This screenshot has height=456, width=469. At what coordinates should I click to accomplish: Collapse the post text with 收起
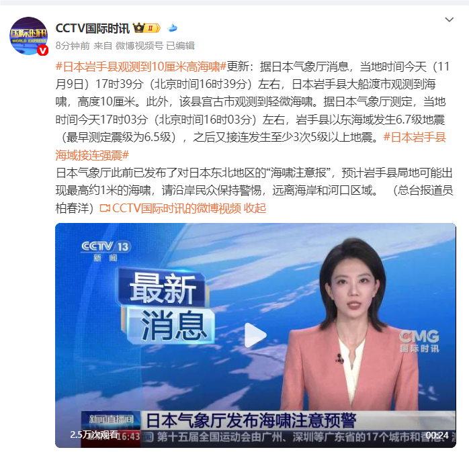click(255, 208)
